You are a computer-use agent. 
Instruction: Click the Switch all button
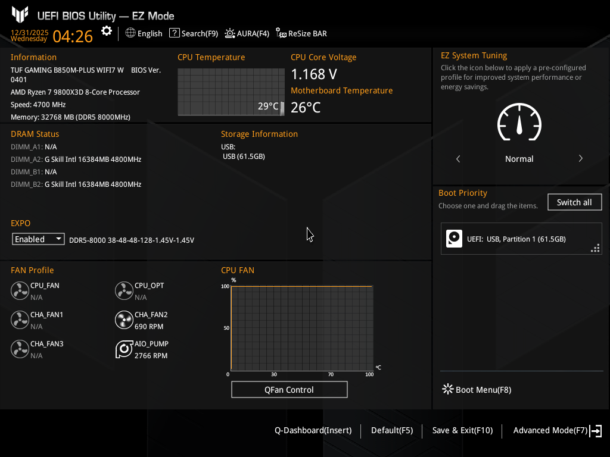click(x=574, y=202)
